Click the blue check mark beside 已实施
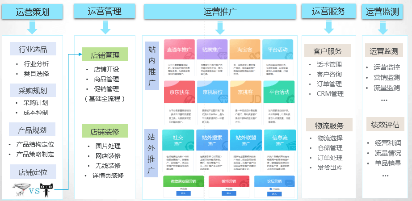The image size is (412, 201). (x=270, y=189)
